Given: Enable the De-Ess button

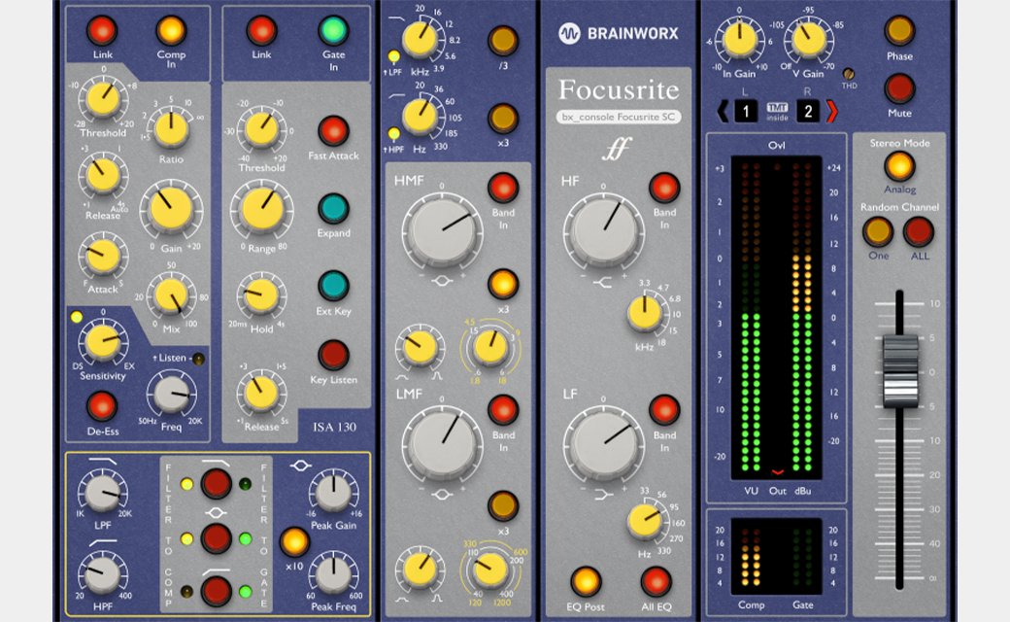Looking at the screenshot, I should 102,406.
